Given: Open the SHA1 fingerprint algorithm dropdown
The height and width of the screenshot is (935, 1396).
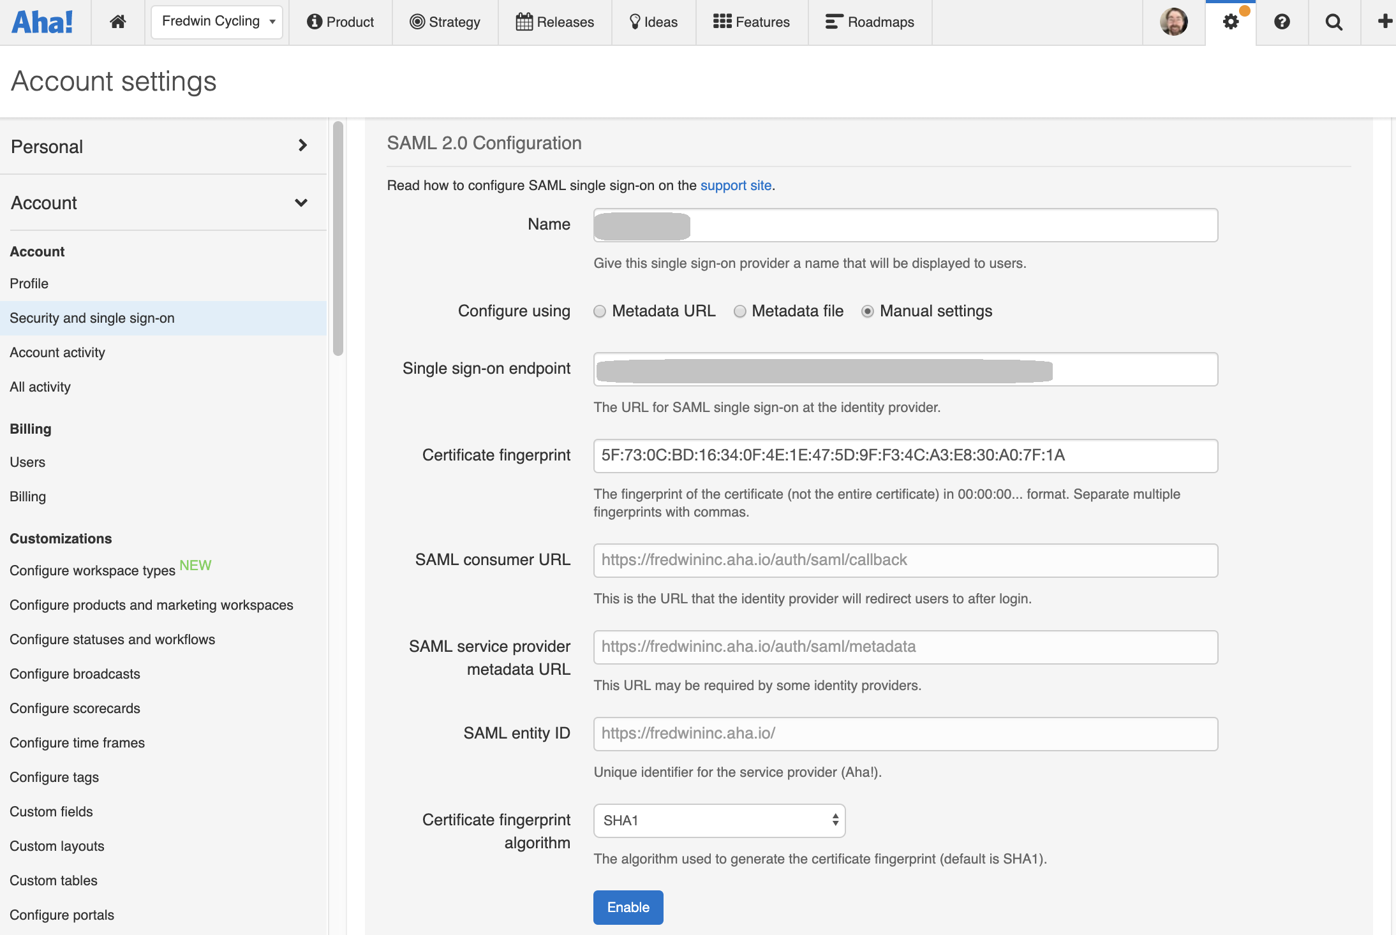Looking at the screenshot, I should click(x=719, y=821).
